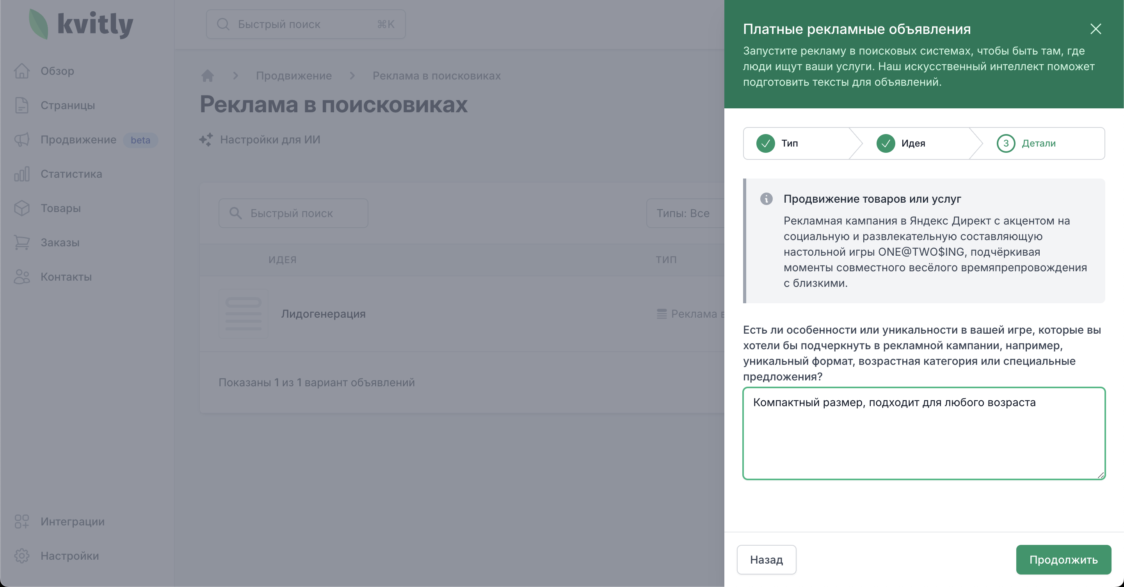Open Настройки для ИИ link
Viewport: 1124px width, 587px height.
tap(270, 140)
